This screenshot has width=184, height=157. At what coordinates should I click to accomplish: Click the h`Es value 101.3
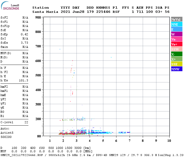tap(23, 80)
